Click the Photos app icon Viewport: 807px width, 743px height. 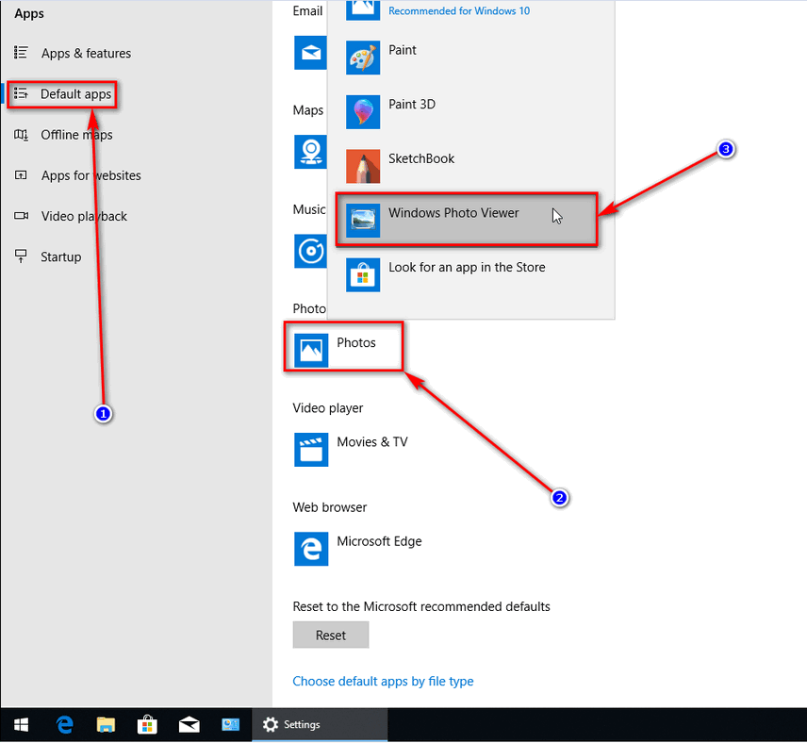[311, 350]
